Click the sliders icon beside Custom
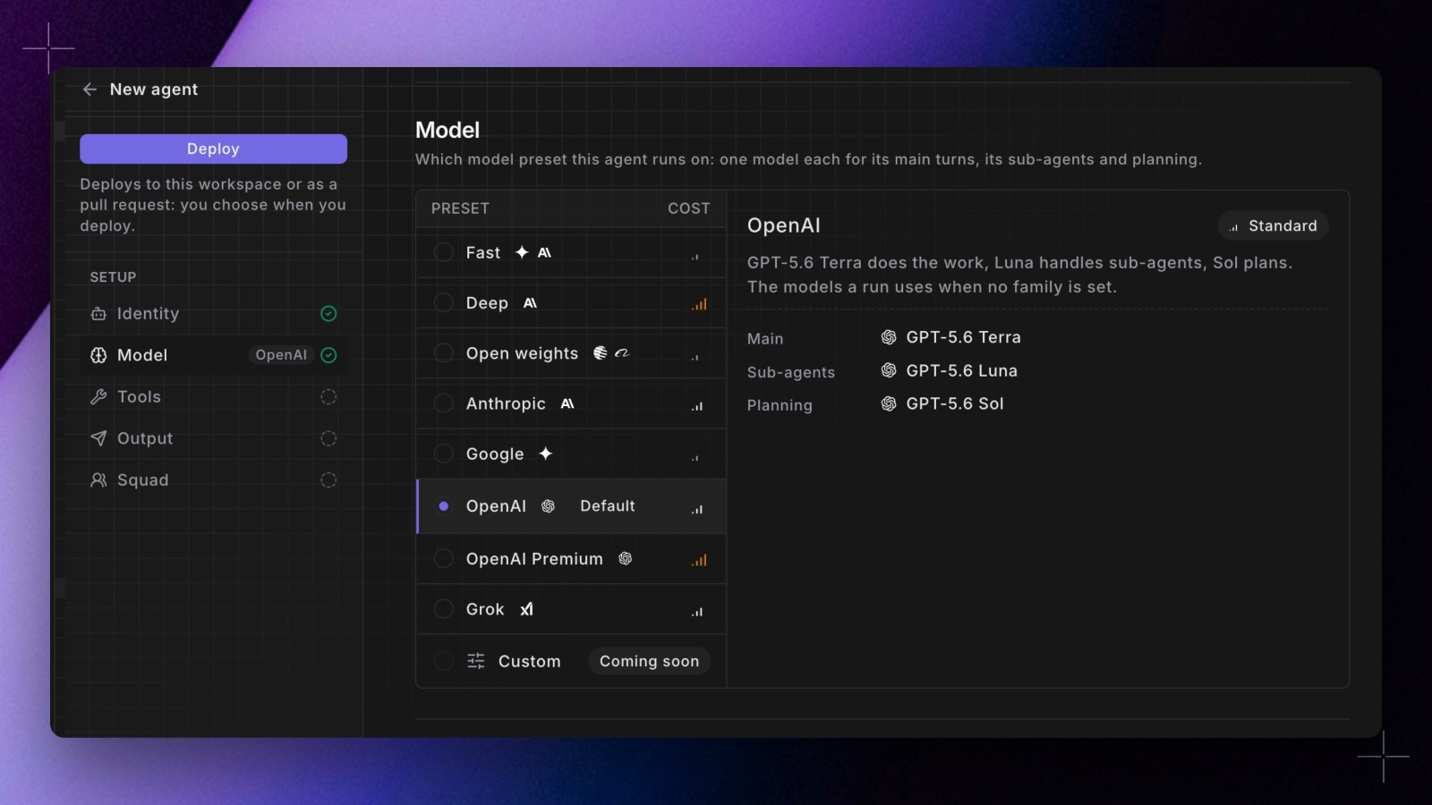 coord(476,661)
